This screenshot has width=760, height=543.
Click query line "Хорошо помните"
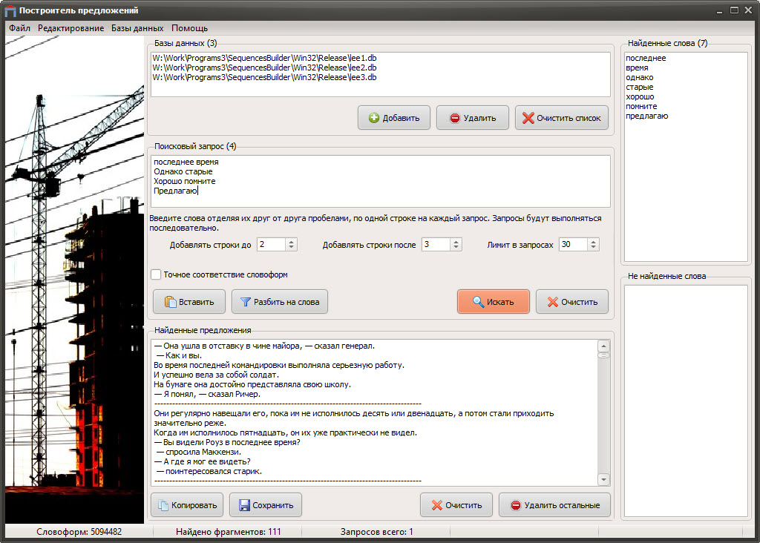tap(185, 181)
